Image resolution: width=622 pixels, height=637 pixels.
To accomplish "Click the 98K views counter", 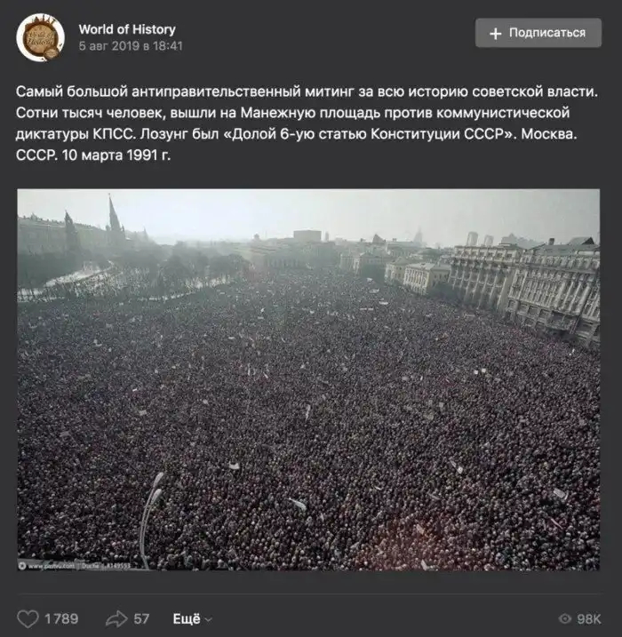I will 590,618.
